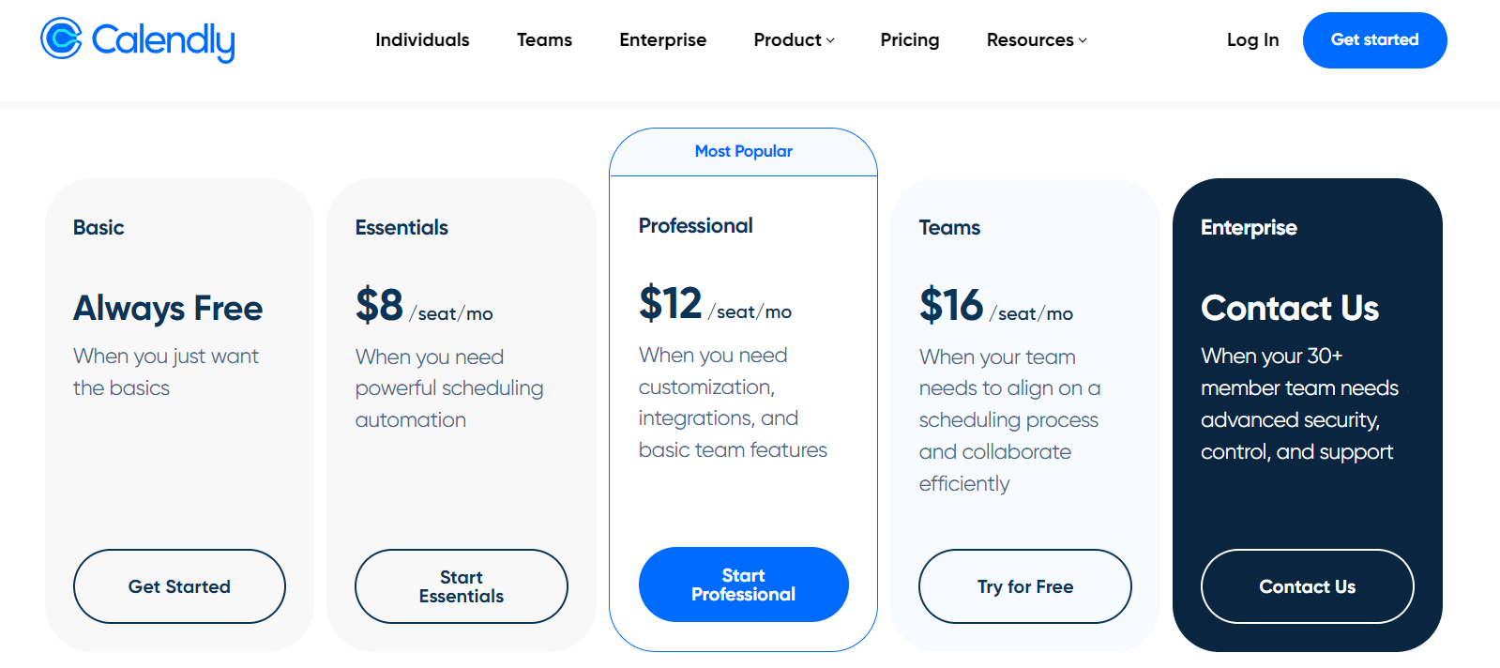Image resolution: width=1500 pixels, height=668 pixels.
Task: Click the Resources chevron arrow
Action: pos(1083,40)
